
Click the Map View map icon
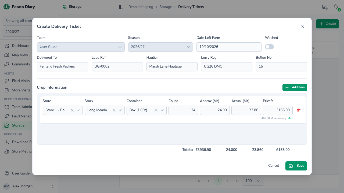click(7, 55)
